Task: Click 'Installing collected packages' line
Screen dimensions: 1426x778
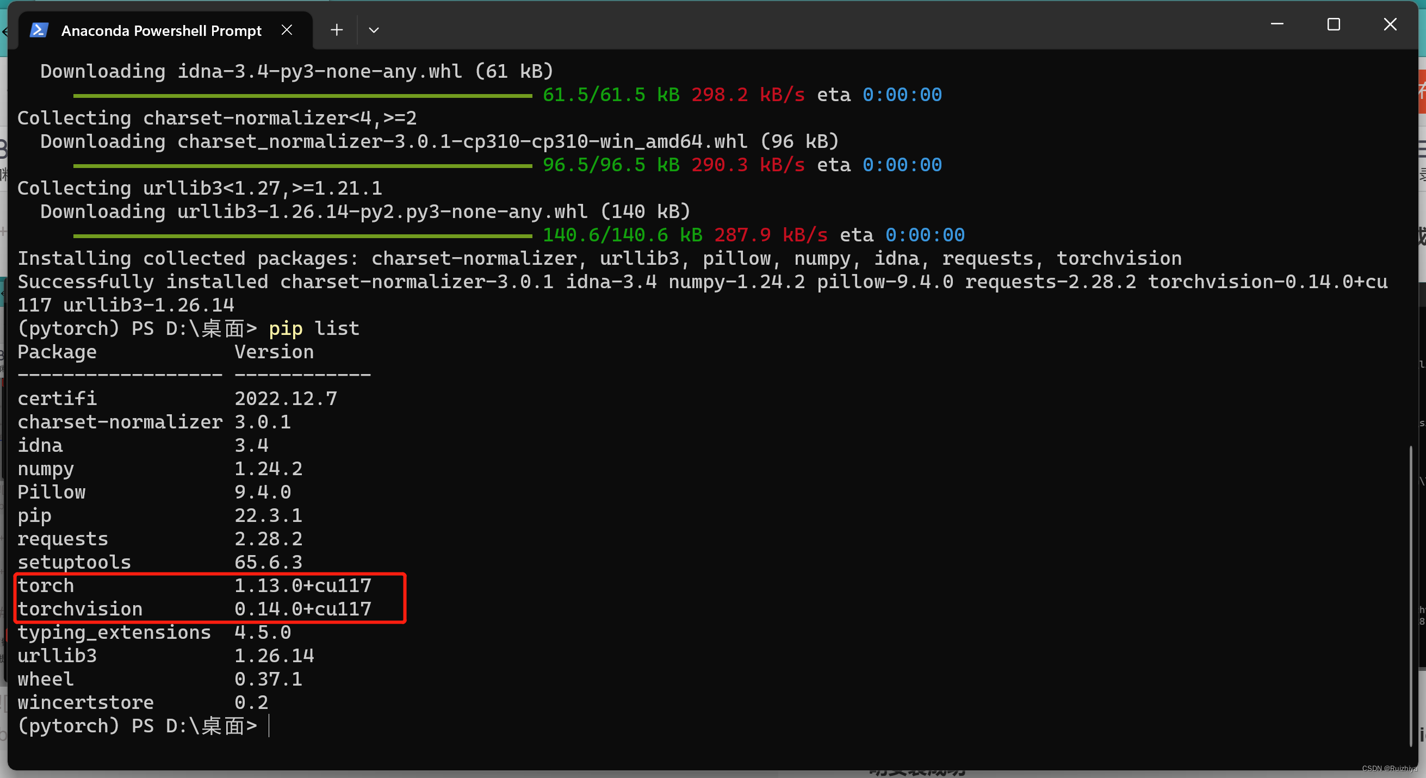Action: (x=599, y=258)
